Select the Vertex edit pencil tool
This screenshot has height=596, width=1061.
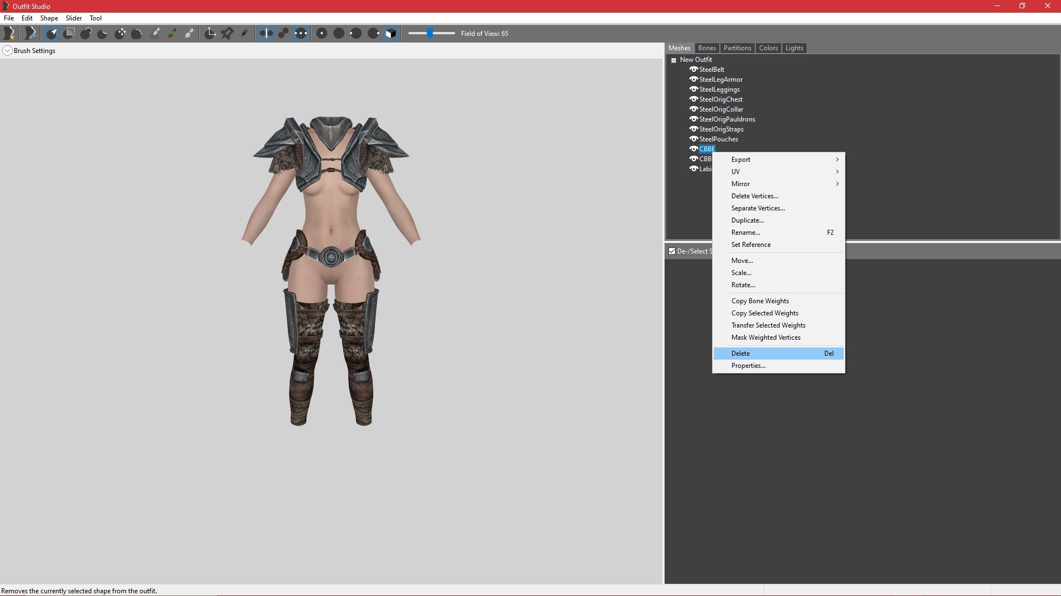[x=244, y=33]
